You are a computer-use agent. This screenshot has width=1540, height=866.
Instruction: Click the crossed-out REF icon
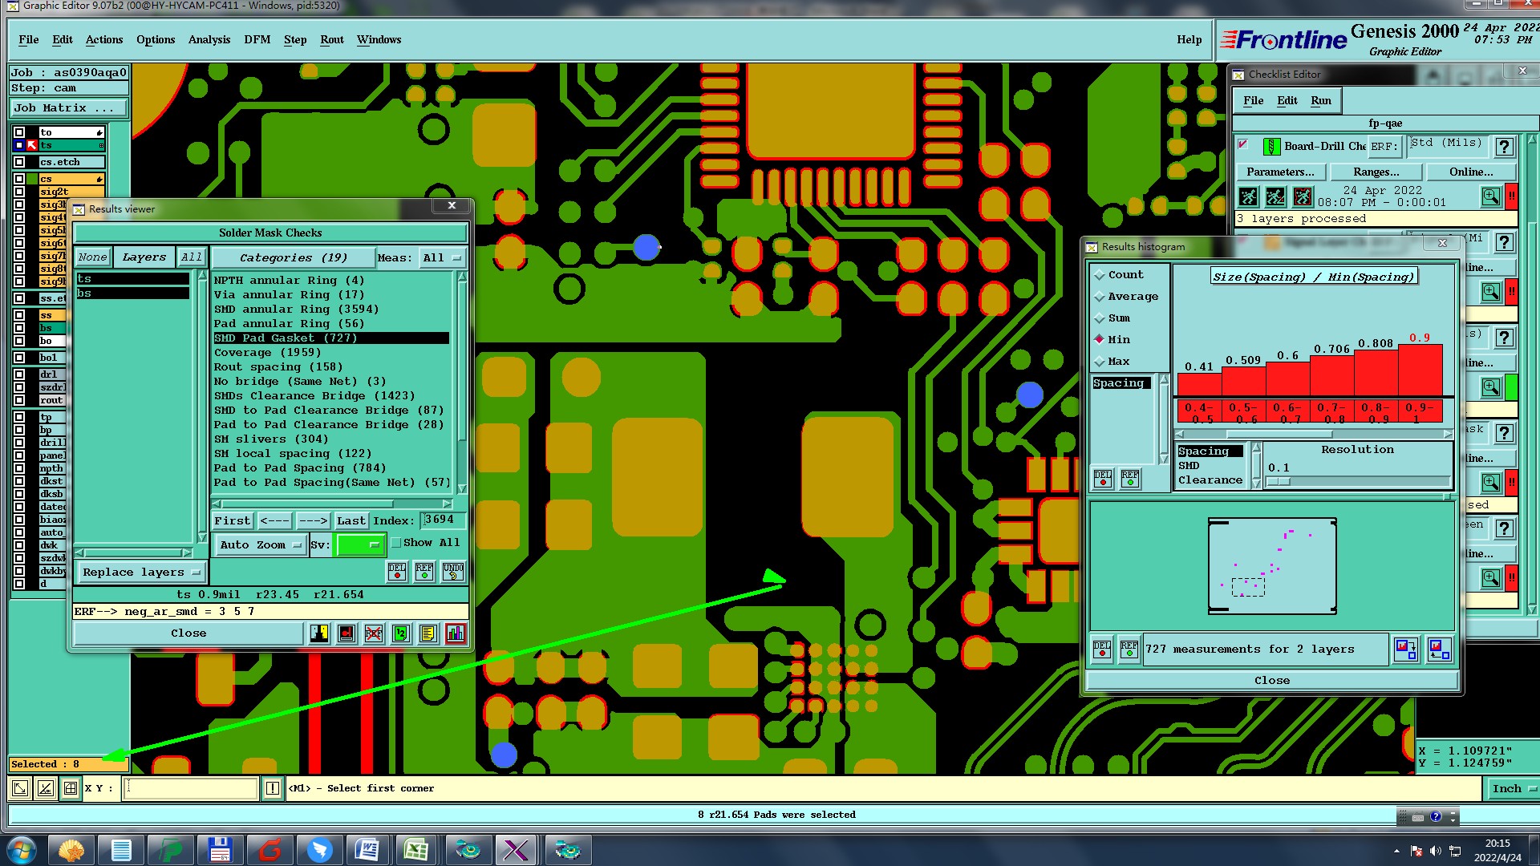(373, 633)
